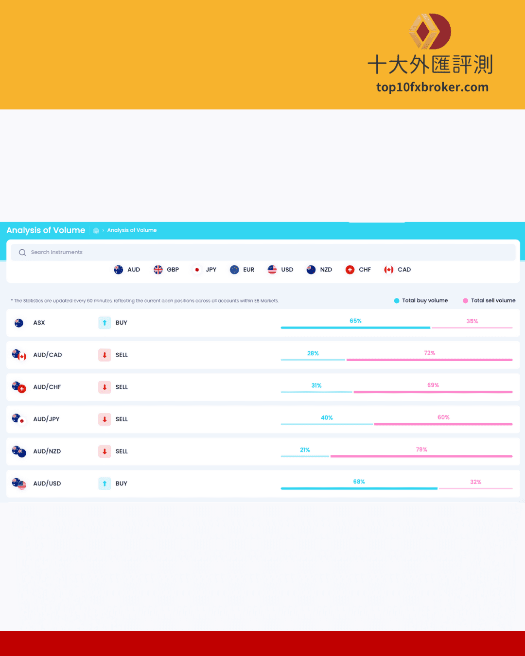Click the AUD/CHF 69% sell volume bar
This screenshot has height=656, width=525.
433,392
